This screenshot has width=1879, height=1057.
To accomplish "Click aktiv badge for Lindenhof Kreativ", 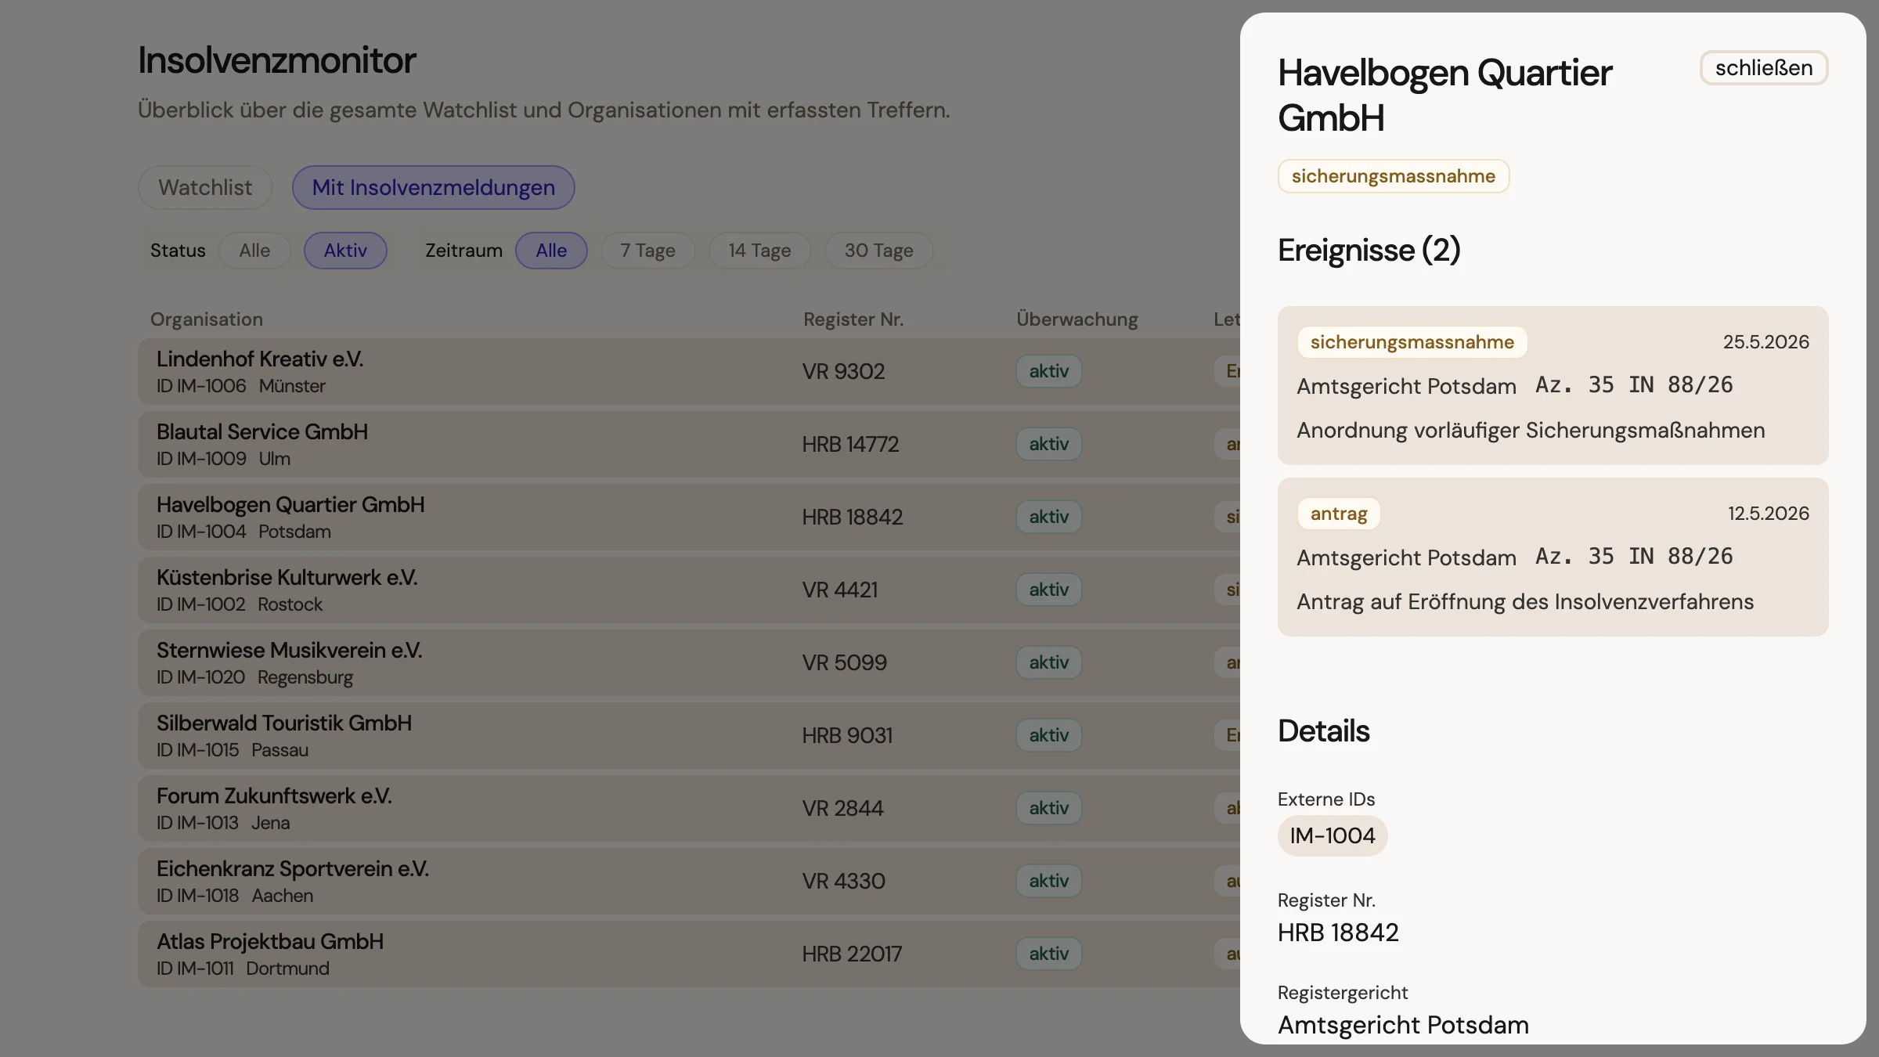I will click(1048, 371).
